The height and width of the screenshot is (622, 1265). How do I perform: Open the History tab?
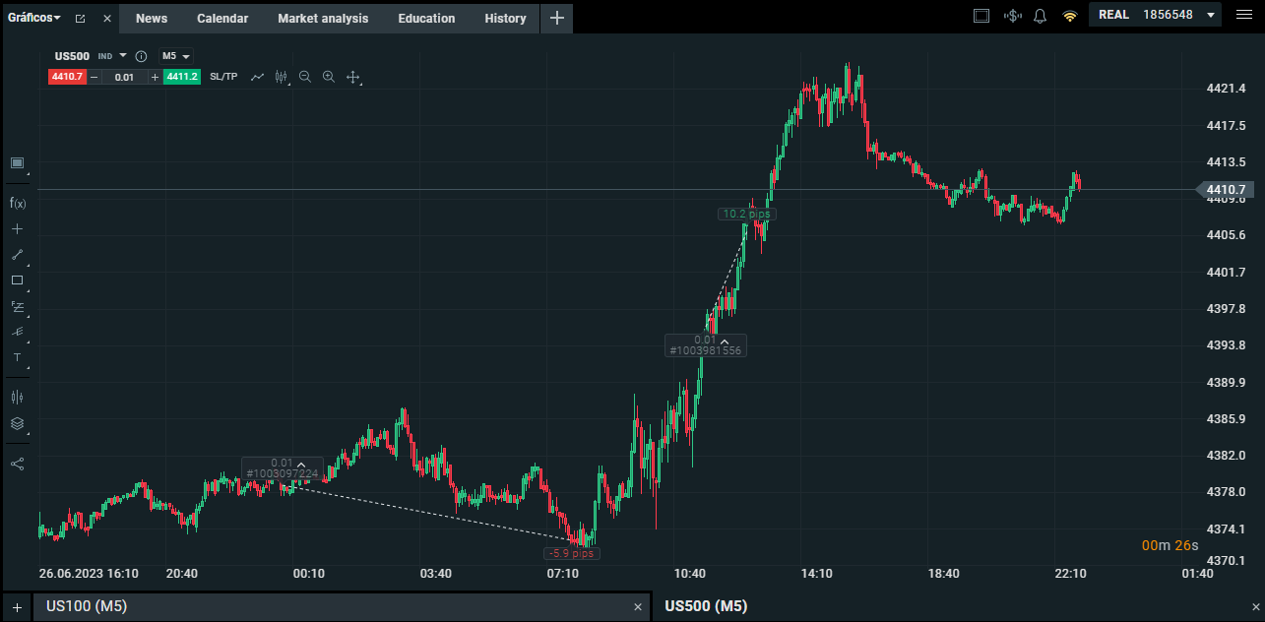[505, 18]
